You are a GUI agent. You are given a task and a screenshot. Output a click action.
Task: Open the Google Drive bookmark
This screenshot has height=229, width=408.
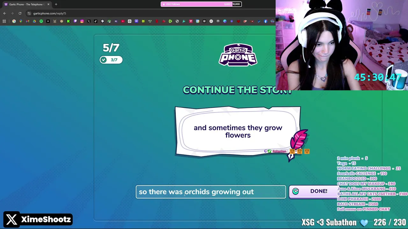pos(34,21)
